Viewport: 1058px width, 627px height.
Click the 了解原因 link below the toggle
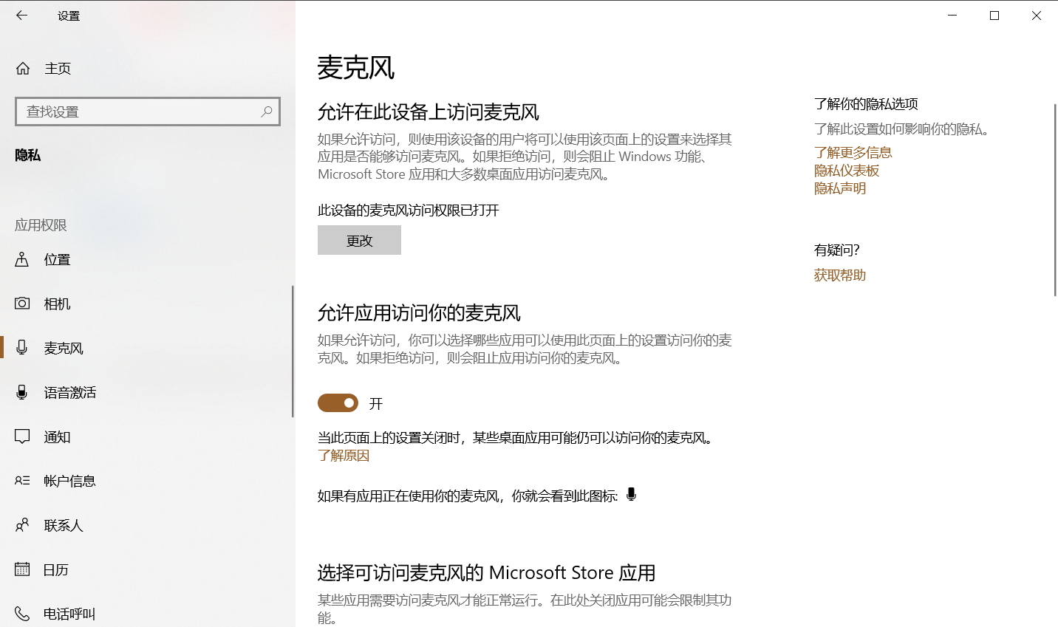point(344,456)
